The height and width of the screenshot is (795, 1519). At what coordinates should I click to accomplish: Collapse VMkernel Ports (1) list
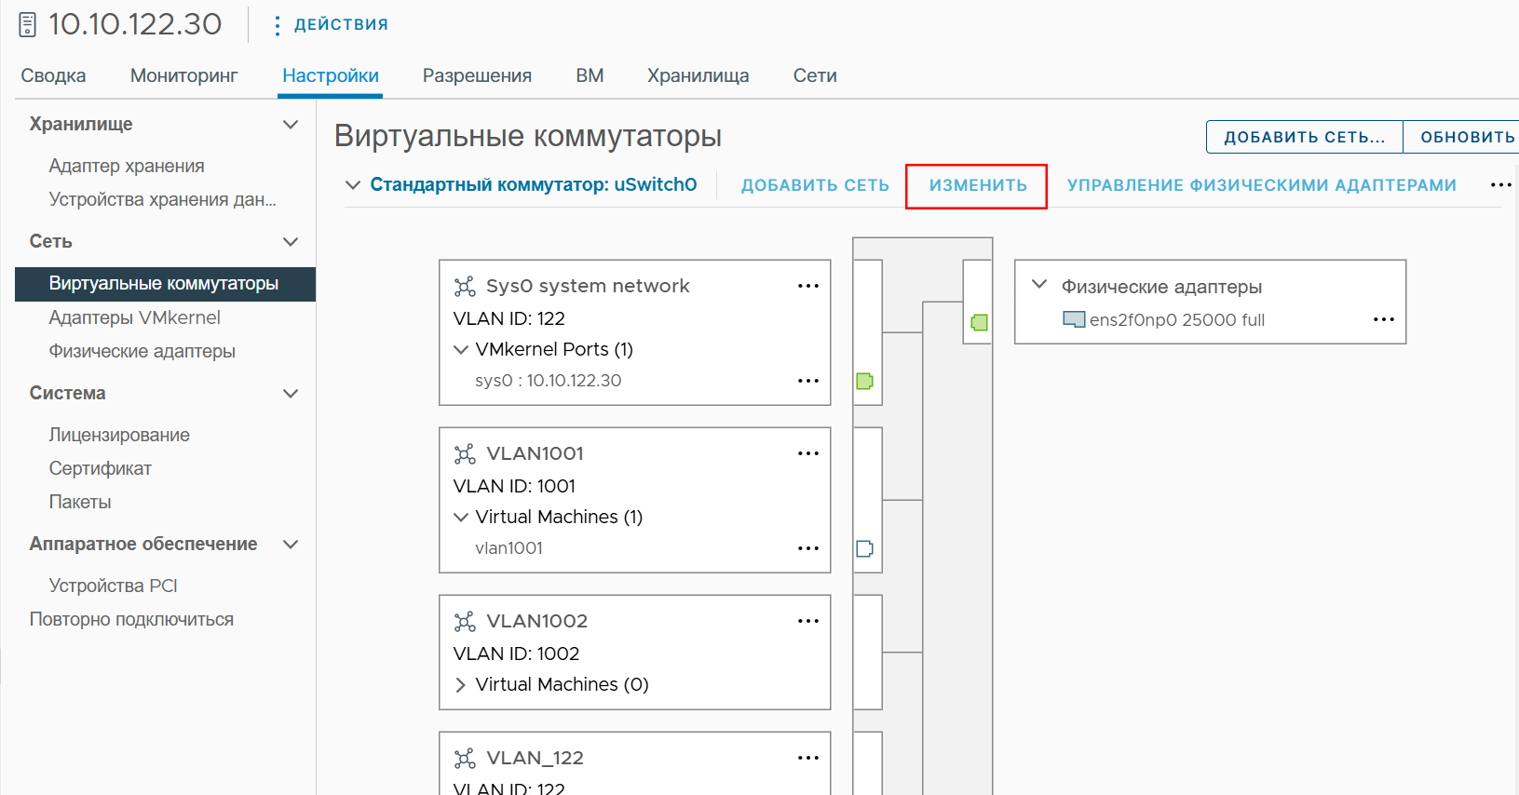pos(461,350)
